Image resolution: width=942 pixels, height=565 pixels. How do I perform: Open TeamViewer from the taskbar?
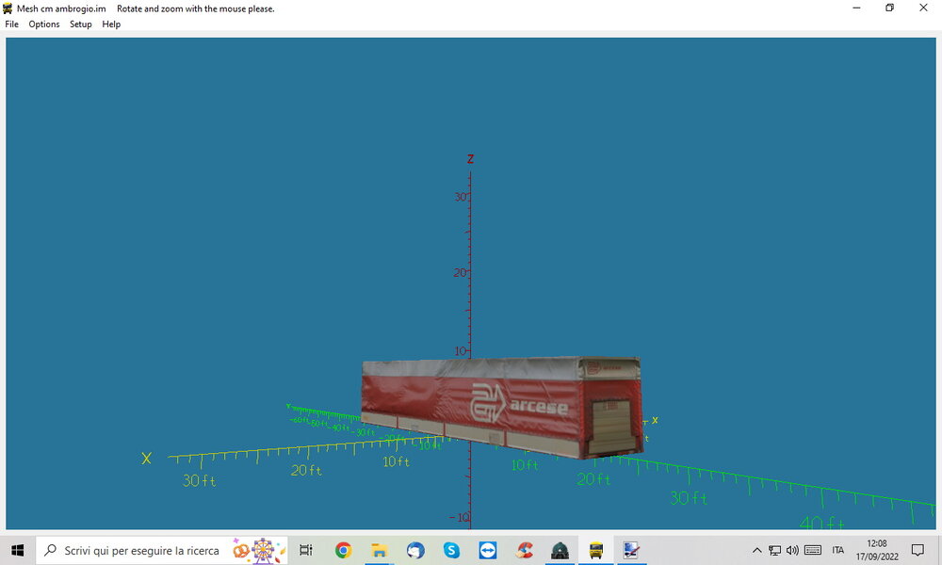487,550
